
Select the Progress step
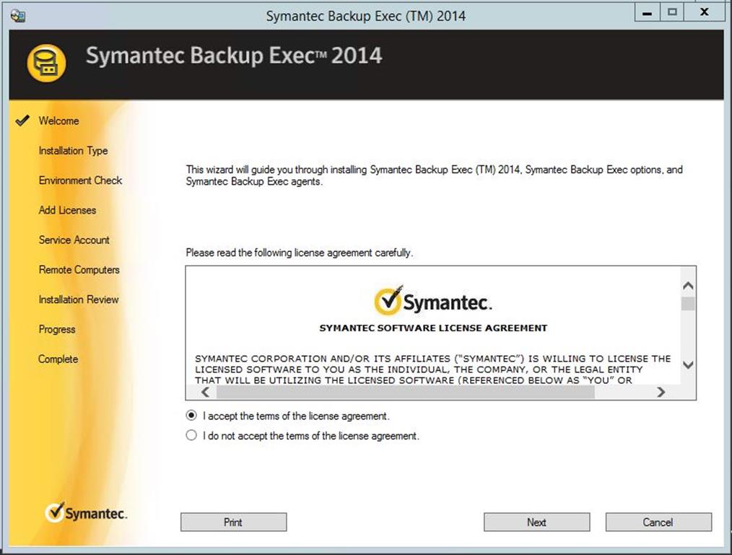pos(57,329)
